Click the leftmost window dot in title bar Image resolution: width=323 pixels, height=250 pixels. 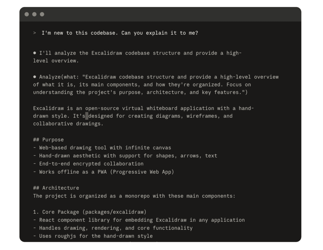27,14
